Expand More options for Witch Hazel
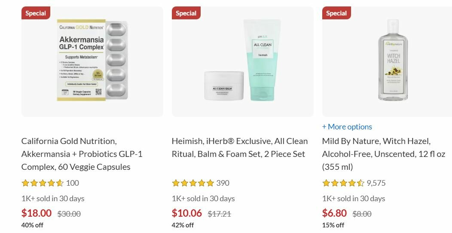Viewport: 452px width, 233px height. [347, 127]
